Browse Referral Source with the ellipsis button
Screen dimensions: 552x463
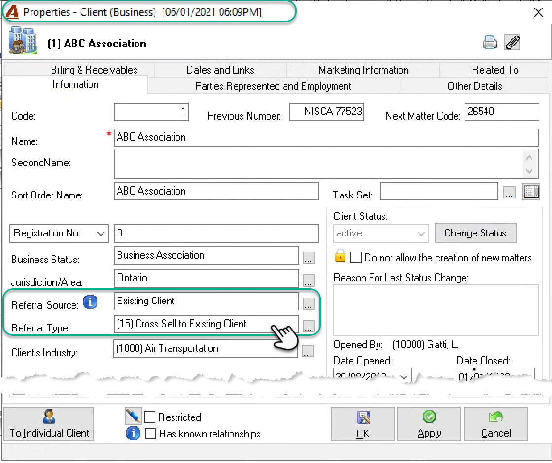tap(309, 303)
